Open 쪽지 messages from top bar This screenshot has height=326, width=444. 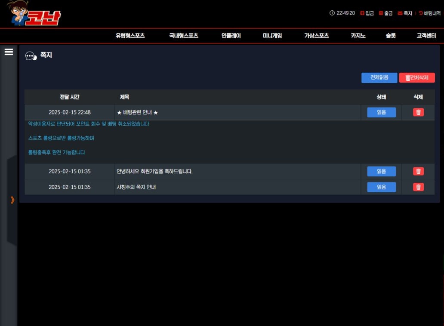click(405, 13)
